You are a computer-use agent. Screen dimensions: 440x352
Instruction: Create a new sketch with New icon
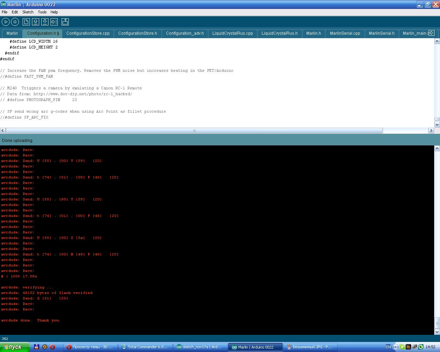point(26,22)
